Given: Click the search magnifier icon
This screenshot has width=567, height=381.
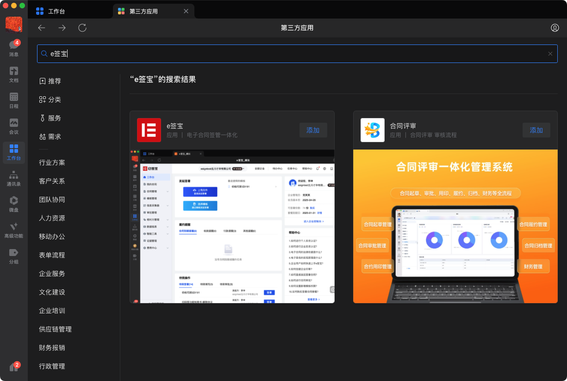Looking at the screenshot, I should 44,54.
